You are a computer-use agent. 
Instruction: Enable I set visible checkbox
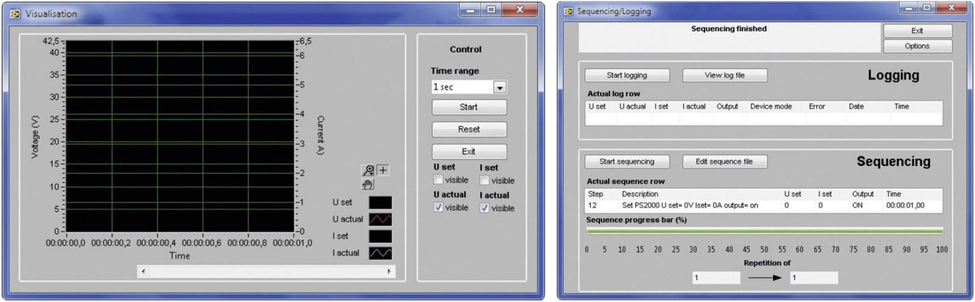coord(484,180)
